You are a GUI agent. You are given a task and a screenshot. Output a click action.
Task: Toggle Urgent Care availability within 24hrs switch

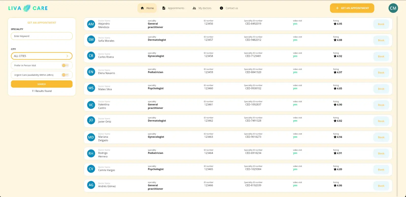[x=65, y=75]
